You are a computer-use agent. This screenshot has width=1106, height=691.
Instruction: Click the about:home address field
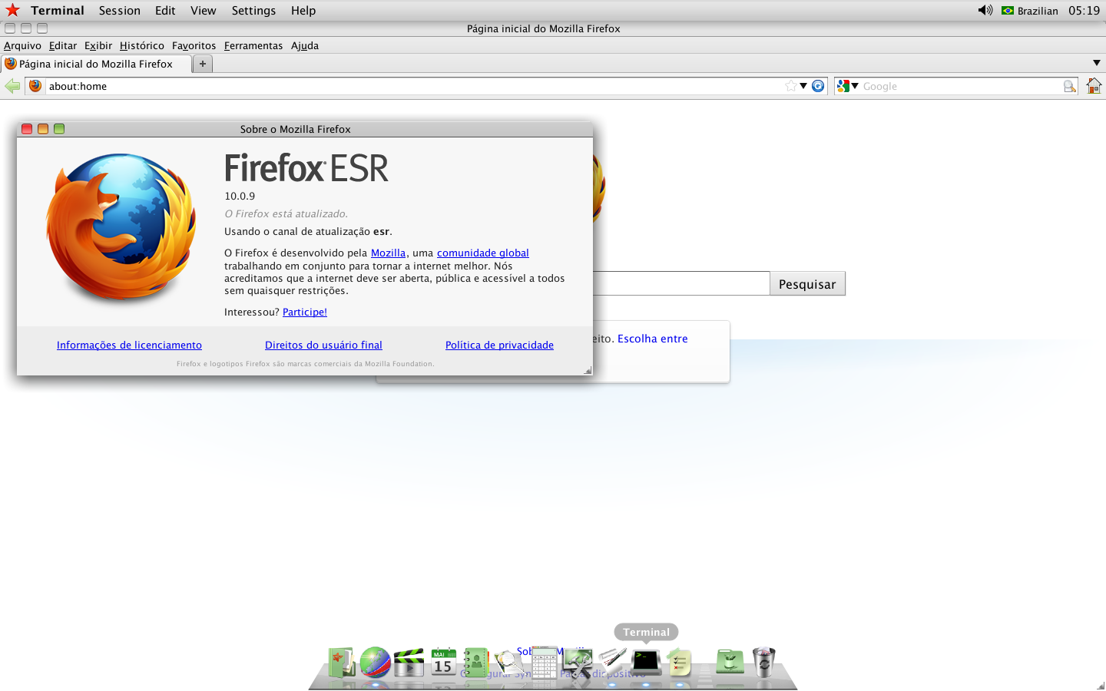point(415,86)
